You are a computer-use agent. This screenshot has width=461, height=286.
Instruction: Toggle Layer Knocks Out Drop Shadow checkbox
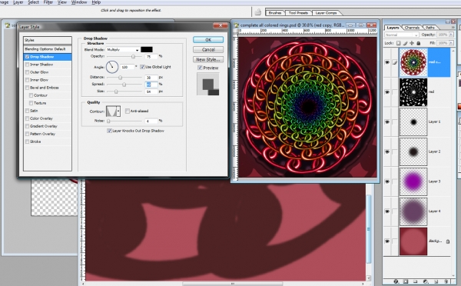tap(109, 131)
